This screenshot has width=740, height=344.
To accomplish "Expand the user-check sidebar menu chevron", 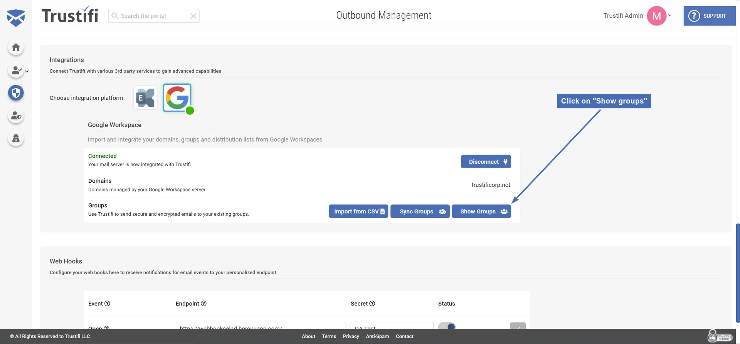I will (x=27, y=71).
